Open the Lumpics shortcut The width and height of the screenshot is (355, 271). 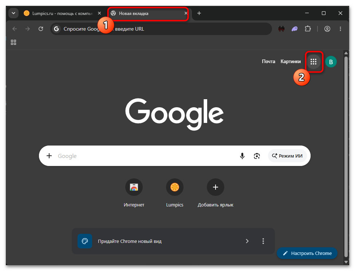point(175,193)
